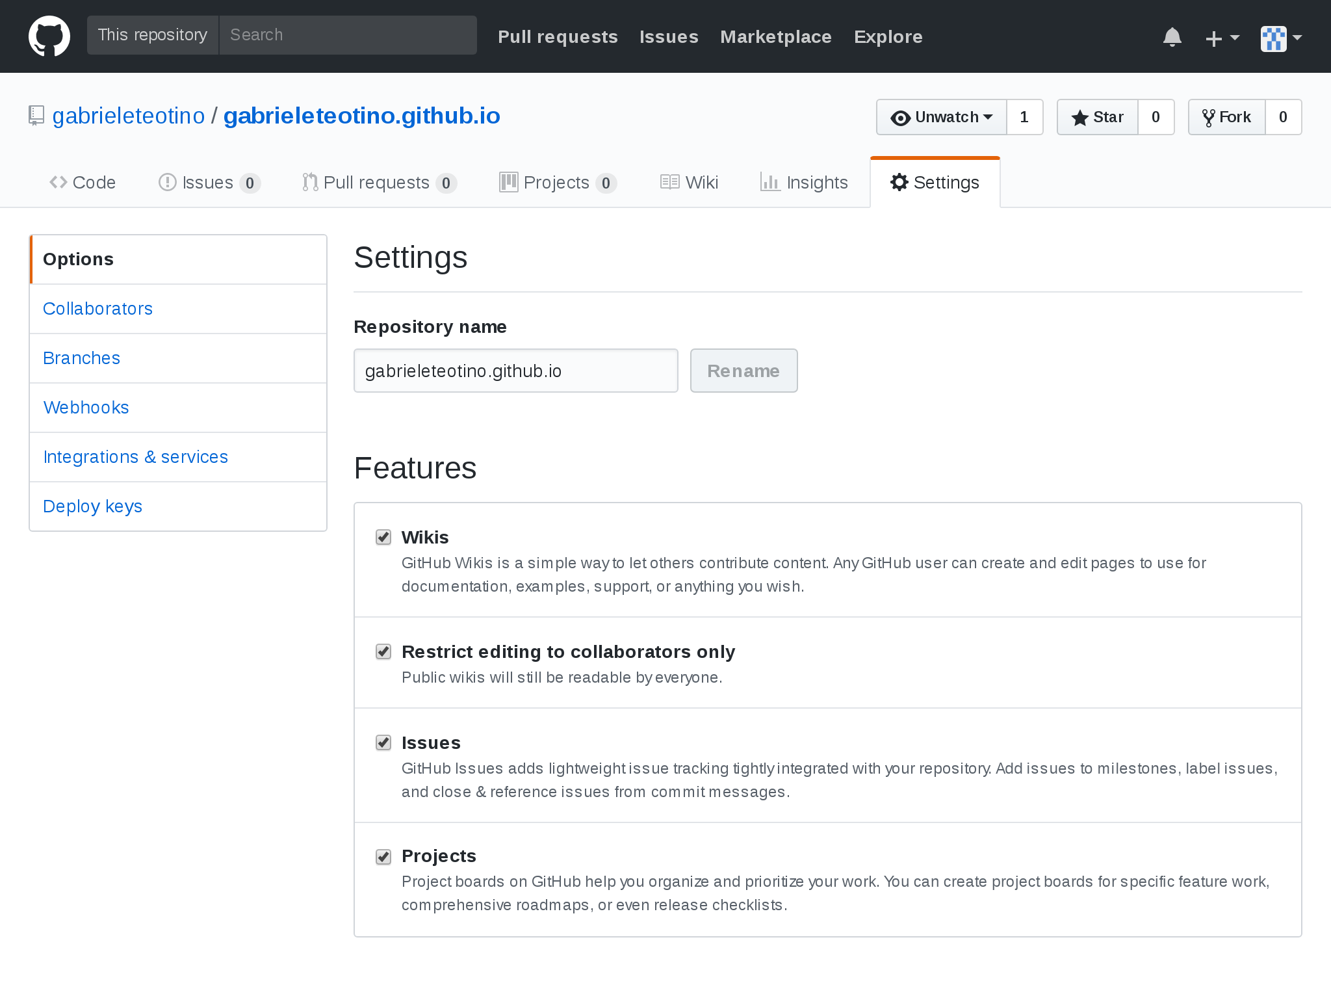Open the gabrieleteotino.github.io repo link
Viewport: 1331px width, 996px height.
[x=362, y=116]
